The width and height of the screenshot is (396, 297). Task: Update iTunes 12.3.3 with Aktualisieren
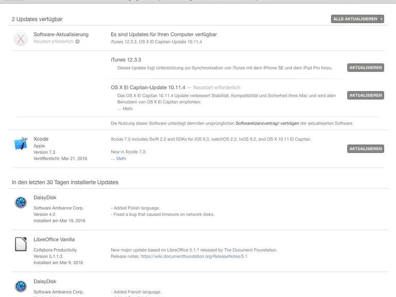tap(365, 68)
